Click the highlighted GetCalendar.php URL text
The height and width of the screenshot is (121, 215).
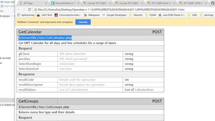45,38
